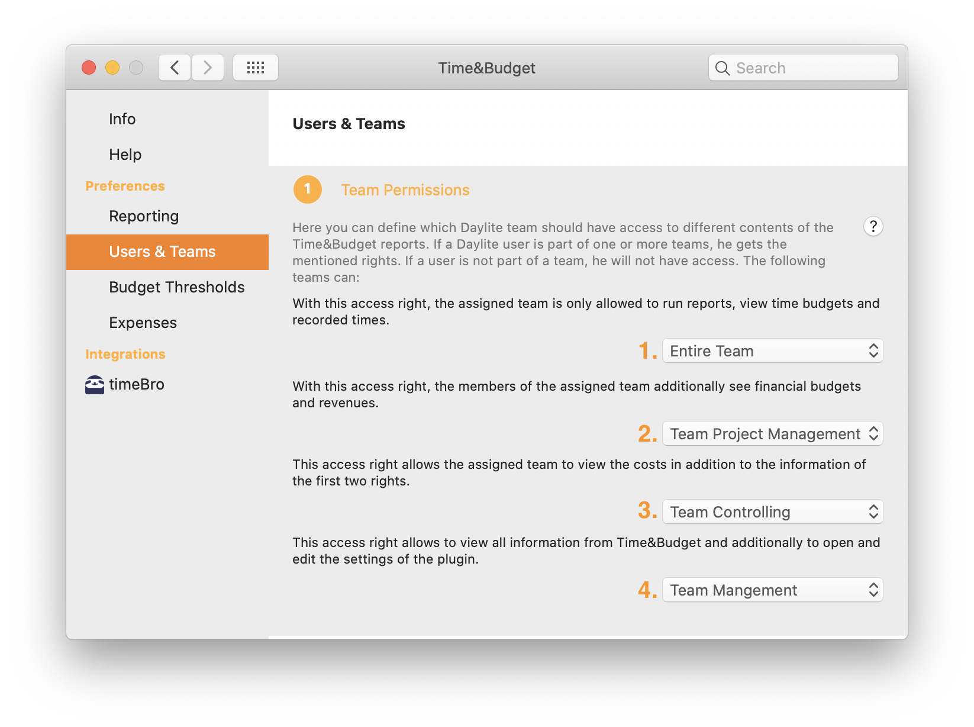Open the Team Mangement dropdown
Screen dimensions: 974x727
tap(773, 590)
